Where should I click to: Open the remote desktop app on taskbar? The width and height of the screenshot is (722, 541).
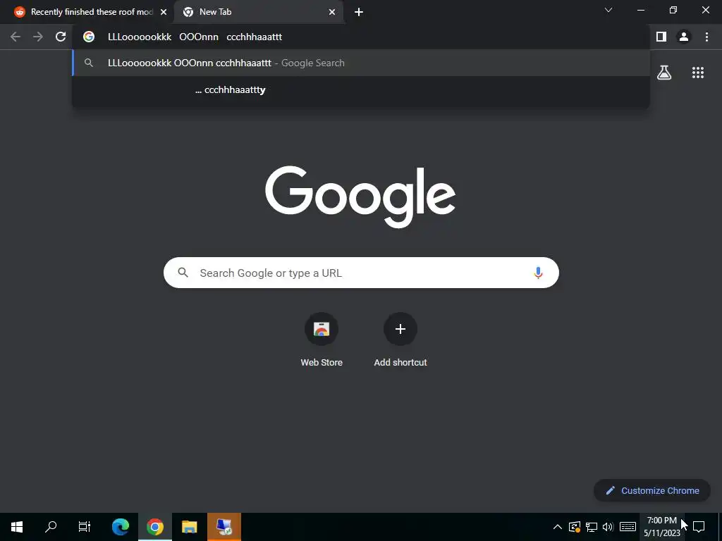click(x=224, y=527)
